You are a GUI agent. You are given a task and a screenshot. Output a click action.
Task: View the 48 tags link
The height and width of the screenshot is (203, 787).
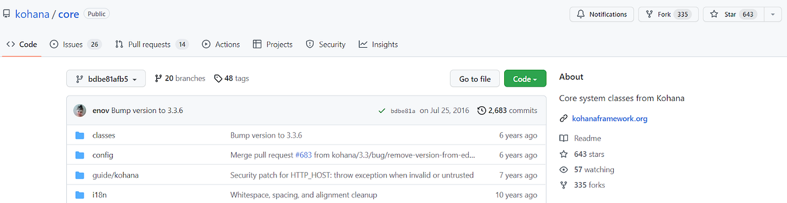click(232, 79)
